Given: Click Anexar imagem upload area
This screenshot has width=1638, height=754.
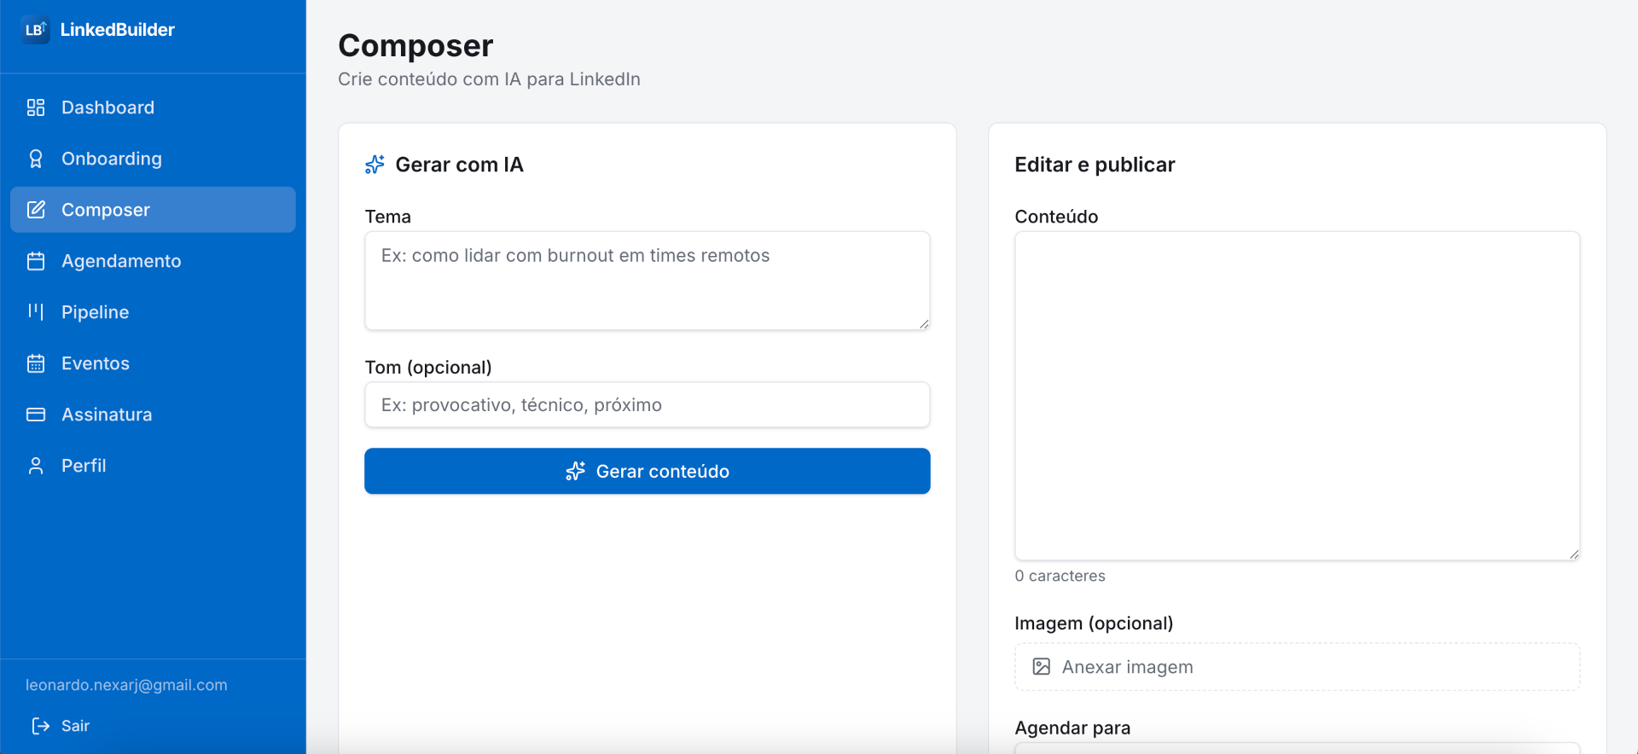Looking at the screenshot, I should [x=1298, y=667].
